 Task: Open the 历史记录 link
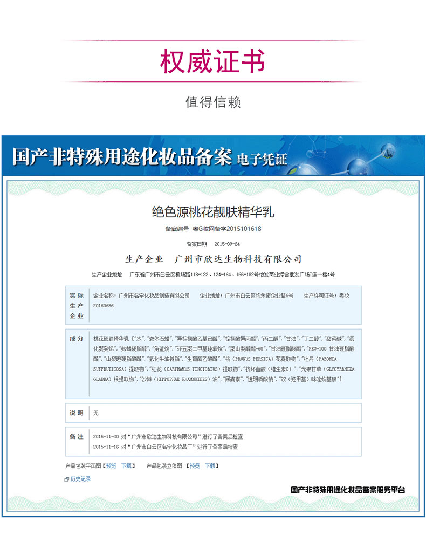(x=80, y=479)
